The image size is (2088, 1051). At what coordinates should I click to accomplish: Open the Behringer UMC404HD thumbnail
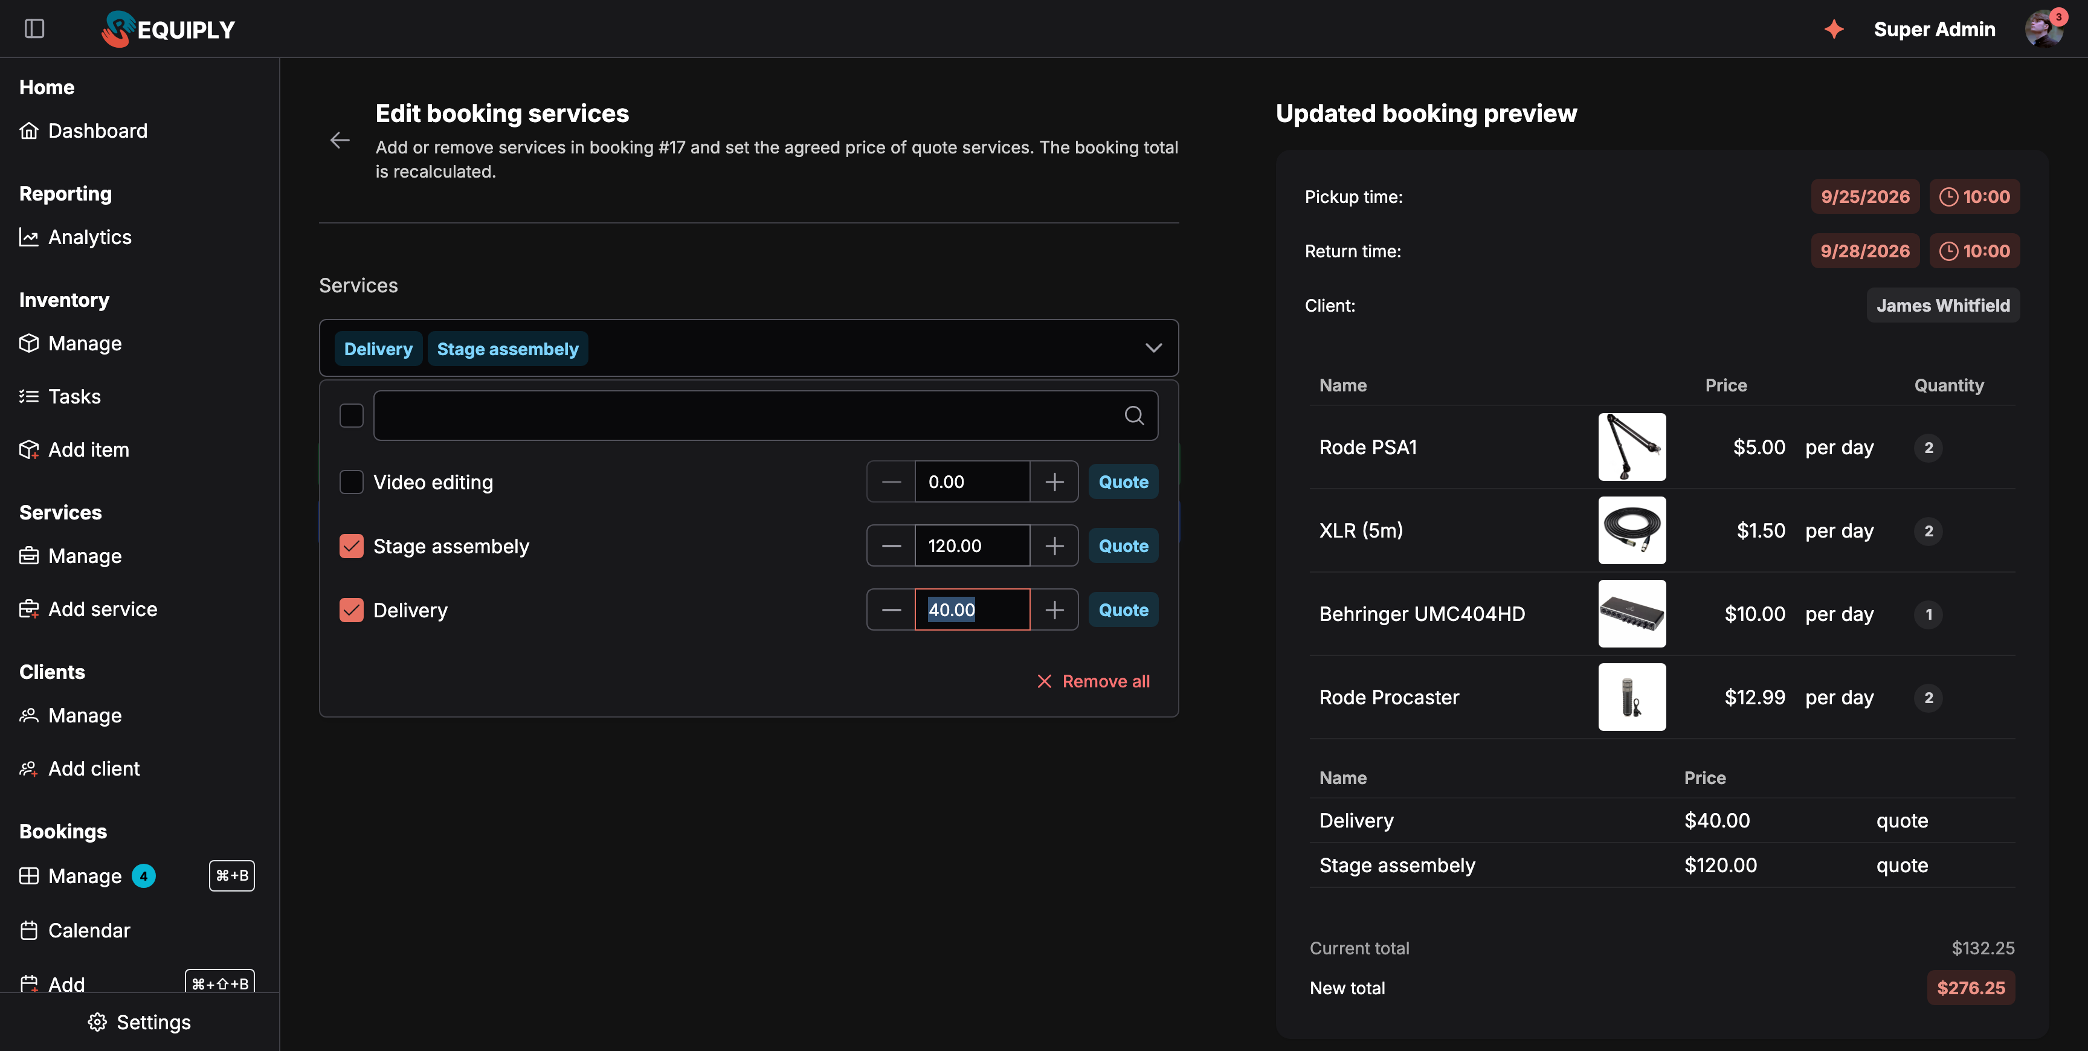(x=1632, y=614)
